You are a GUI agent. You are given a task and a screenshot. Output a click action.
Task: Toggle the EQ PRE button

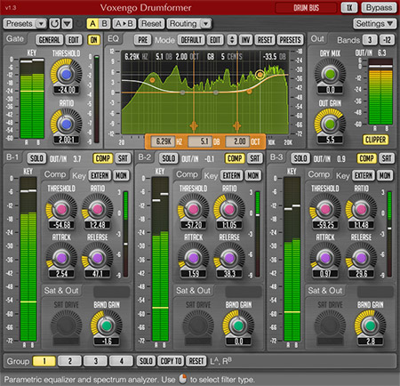click(142, 40)
